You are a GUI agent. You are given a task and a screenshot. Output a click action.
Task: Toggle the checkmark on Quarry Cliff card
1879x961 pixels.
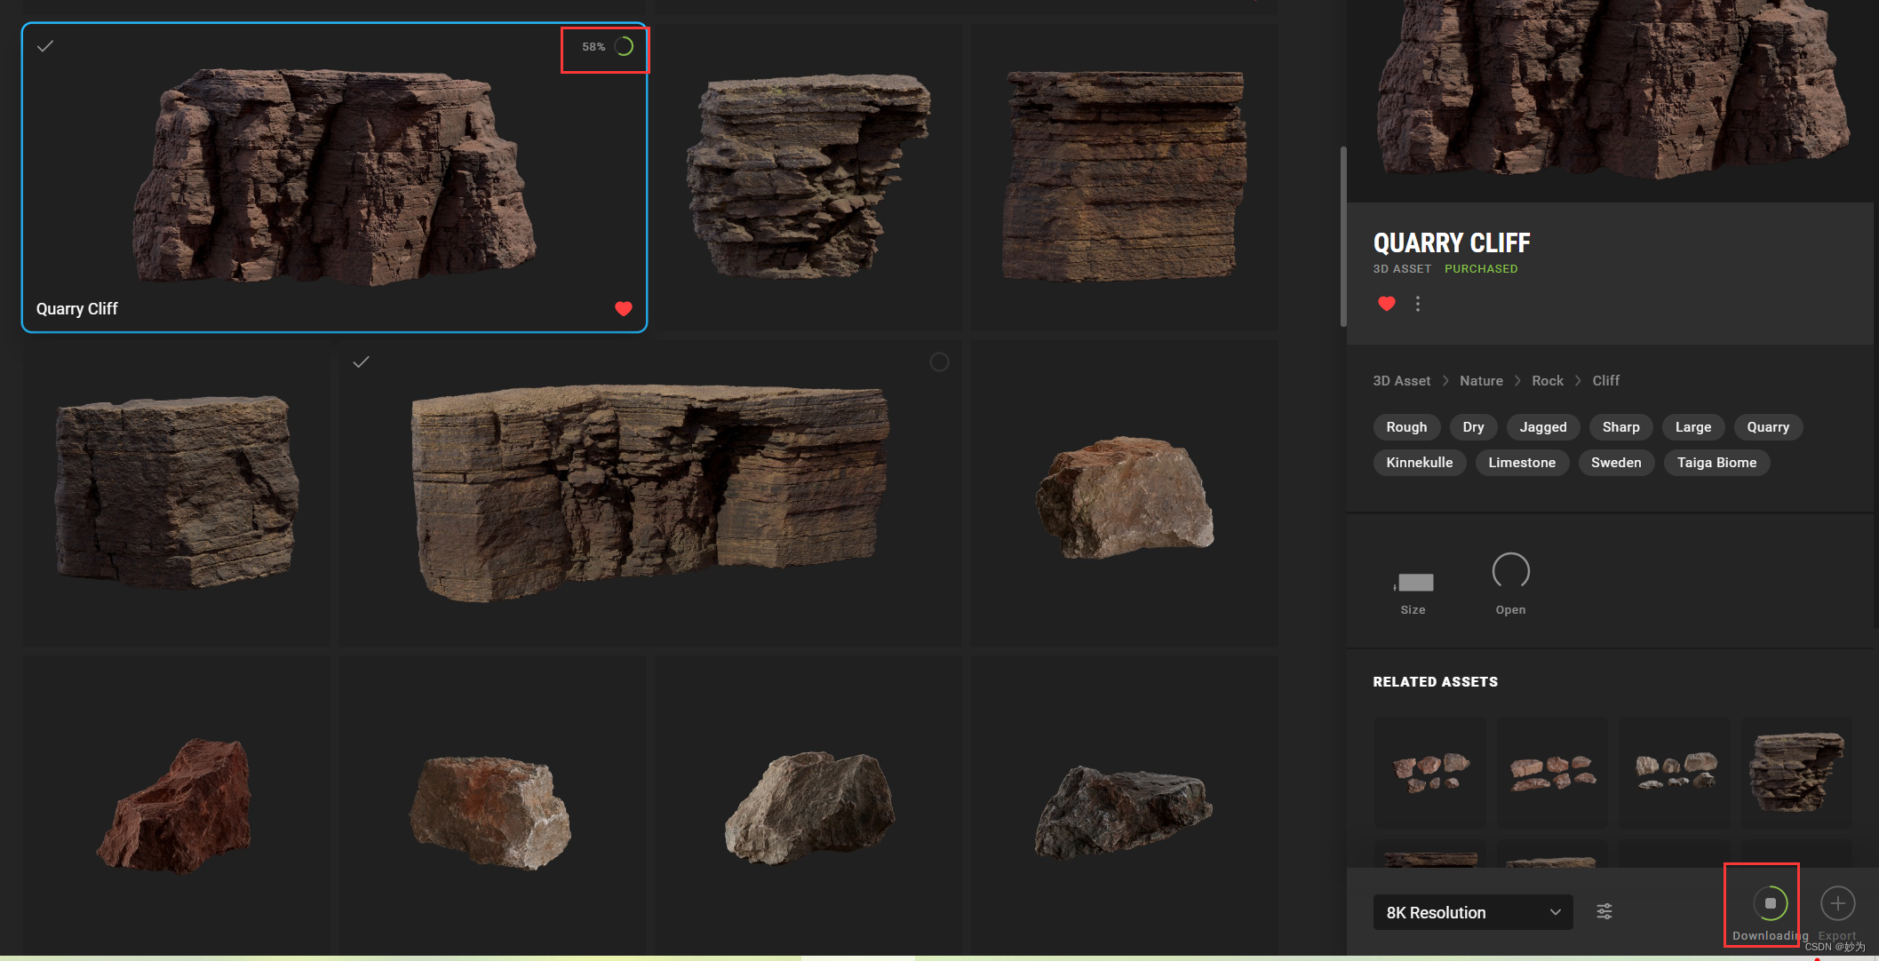coord(45,46)
